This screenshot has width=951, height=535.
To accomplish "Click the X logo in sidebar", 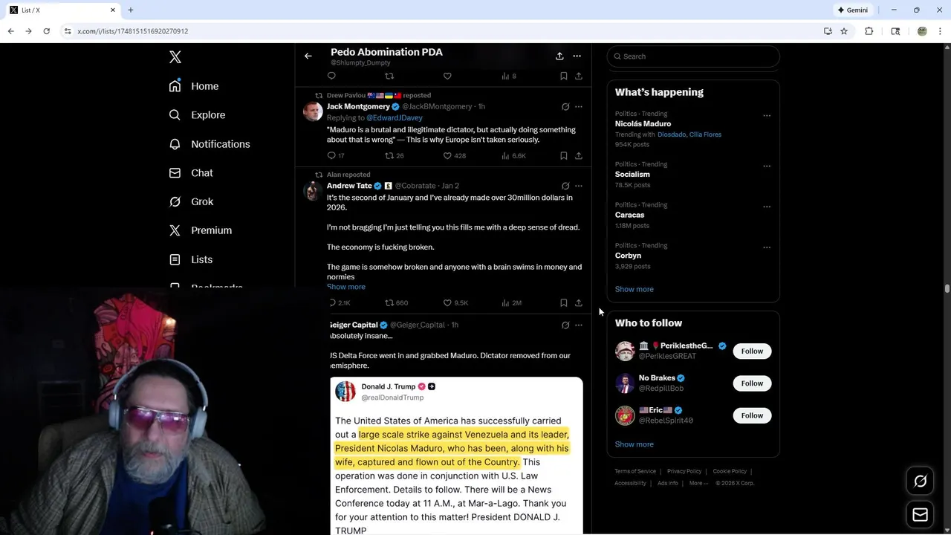I will (175, 57).
